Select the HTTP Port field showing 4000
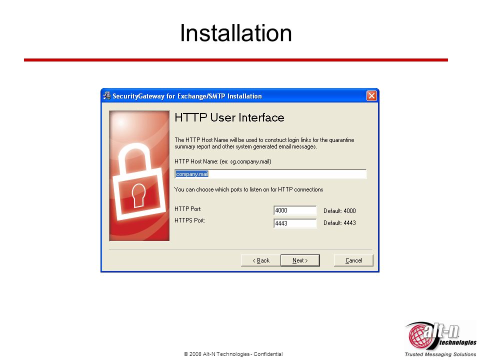Viewport: 480px width, 360px height. coord(295,210)
